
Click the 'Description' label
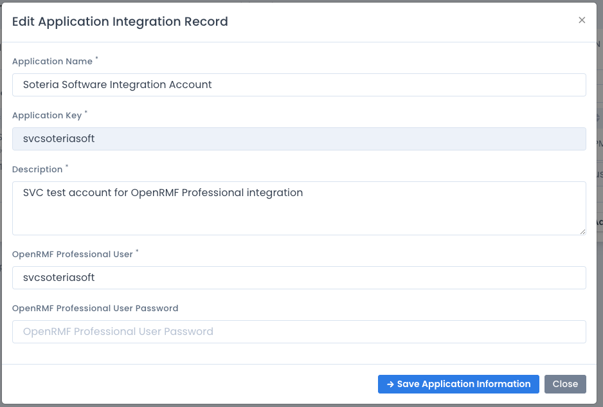click(x=37, y=170)
